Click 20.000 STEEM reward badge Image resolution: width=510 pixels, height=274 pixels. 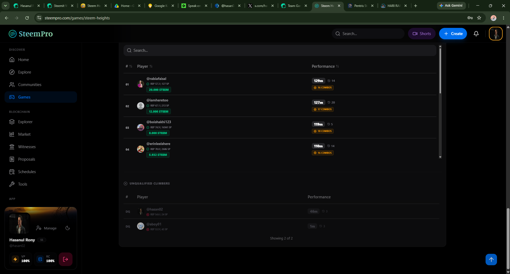159,90
